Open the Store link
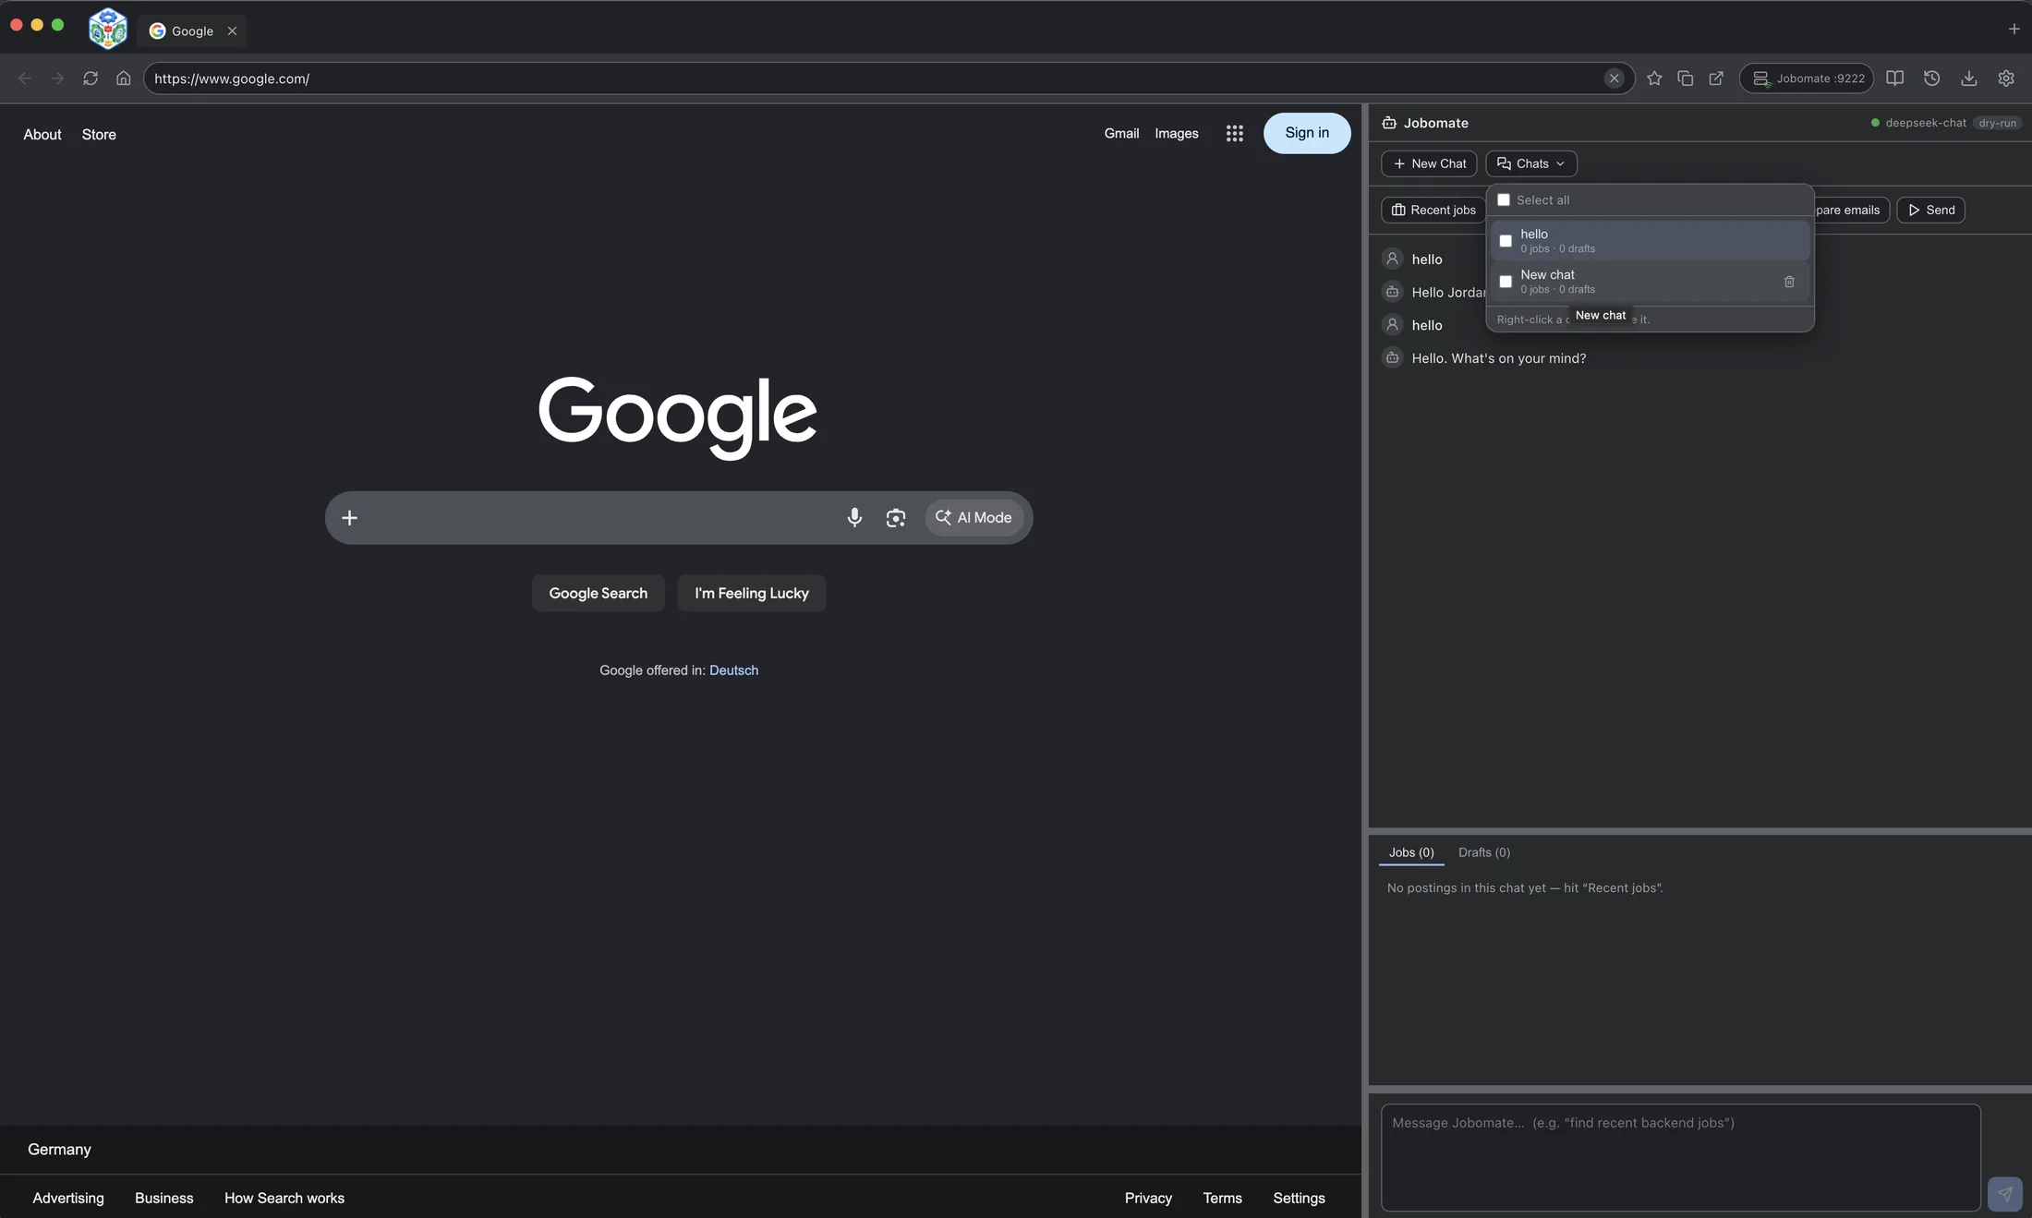 coord(99,135)
